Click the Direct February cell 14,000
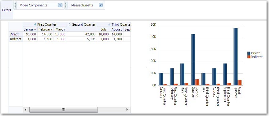The image size is (269, 116). 45,34
